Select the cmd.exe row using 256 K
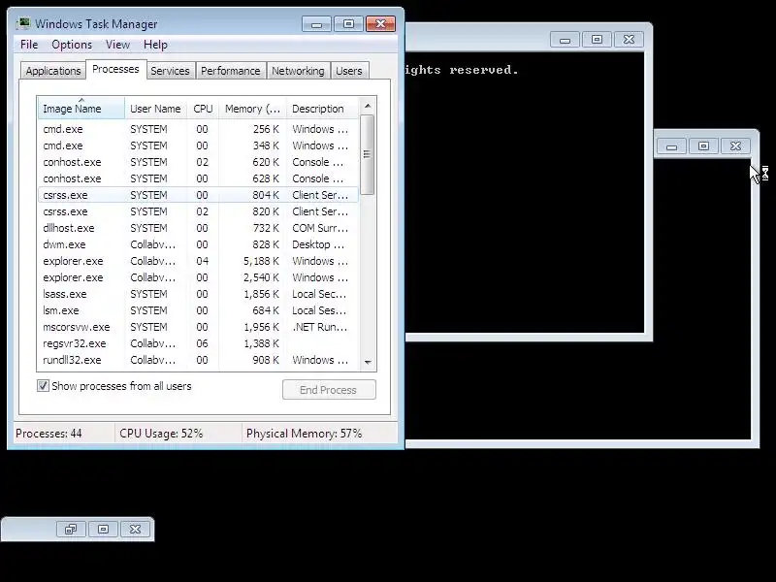This screenshot has width=776, height=582. (198, 129)
